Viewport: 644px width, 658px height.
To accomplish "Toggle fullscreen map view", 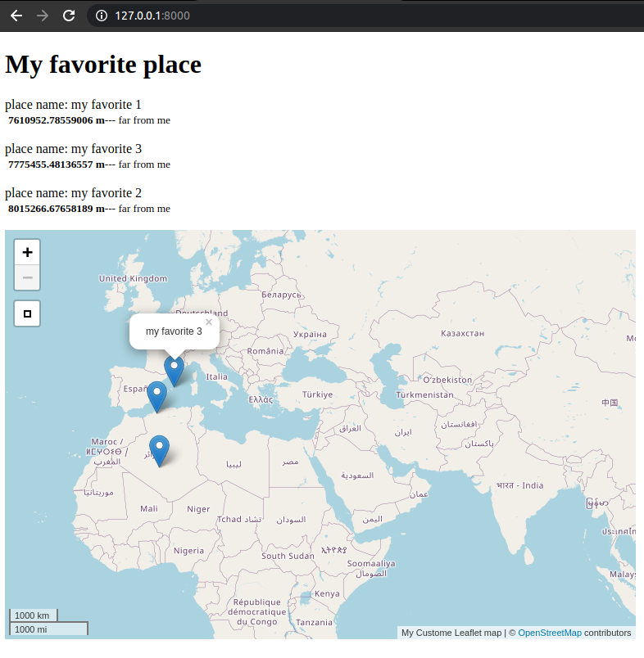I will (27, 313).
